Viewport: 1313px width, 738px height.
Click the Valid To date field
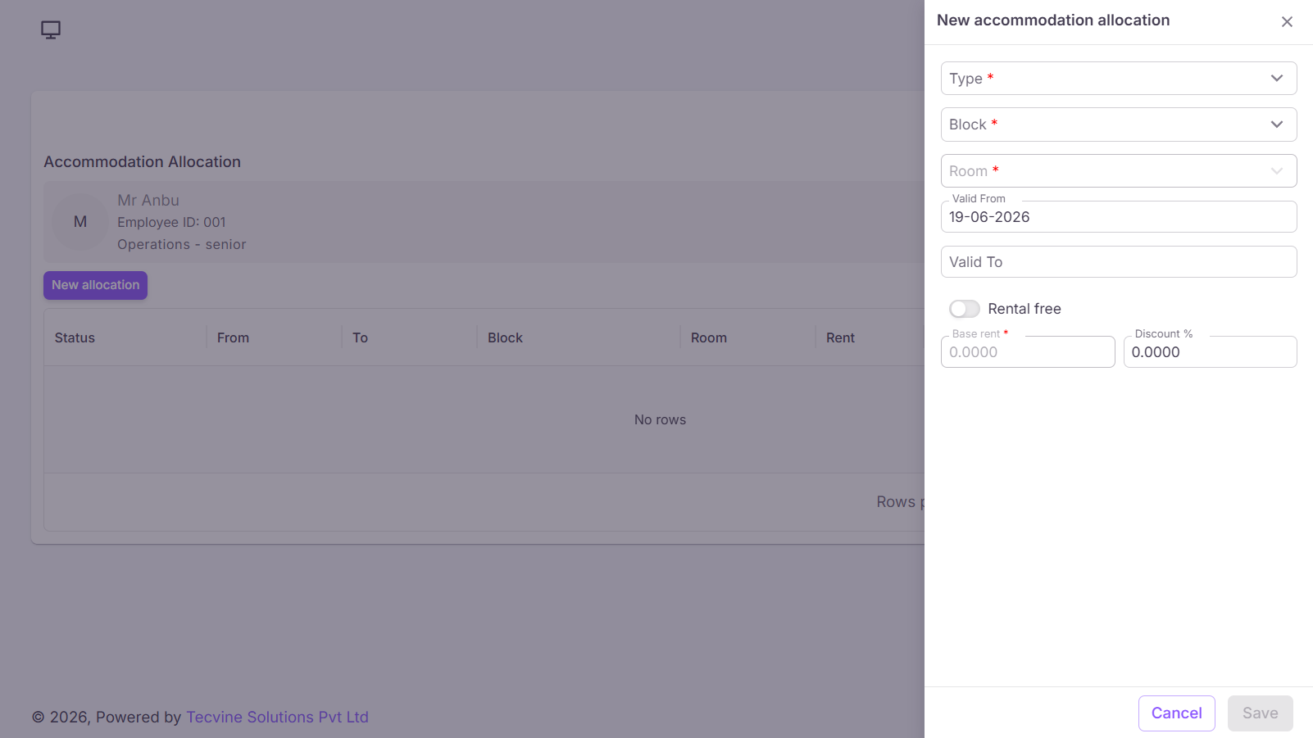[1119, 262]
